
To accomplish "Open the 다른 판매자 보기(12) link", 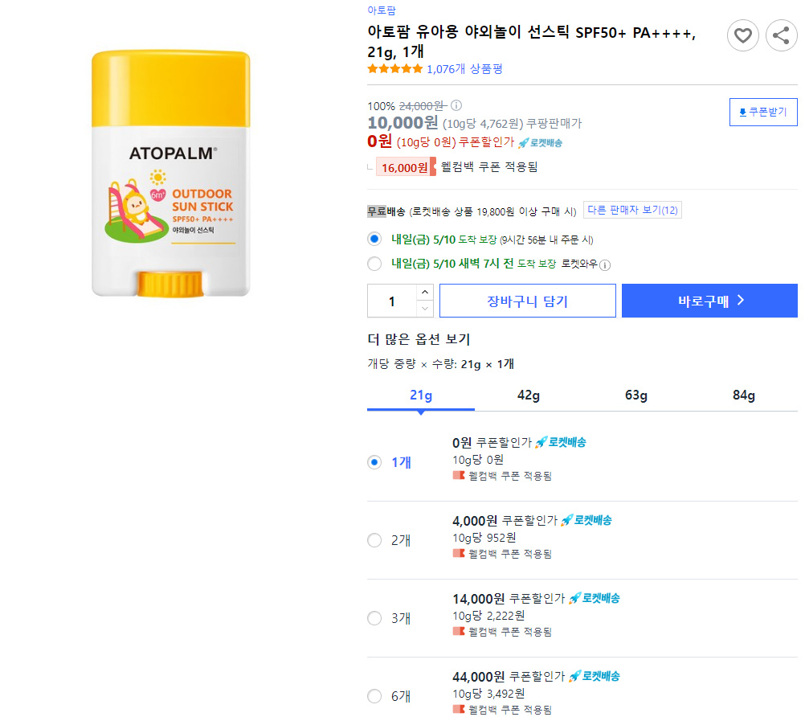I will (632, 210).
